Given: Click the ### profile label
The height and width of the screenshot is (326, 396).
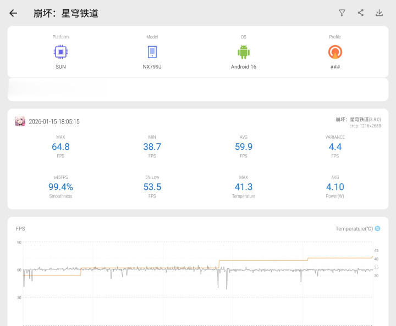Looking at the screenshot, I should pos(335,67).
